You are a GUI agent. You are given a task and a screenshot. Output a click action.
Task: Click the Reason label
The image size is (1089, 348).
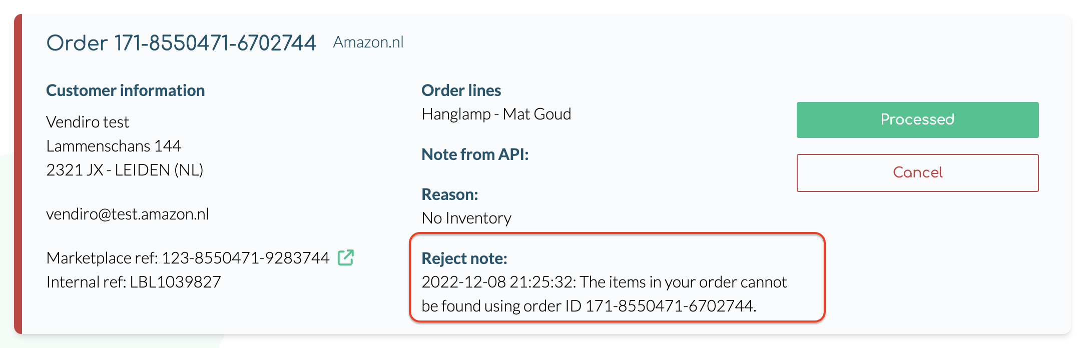pyautogui.click(x=449, y=194)
